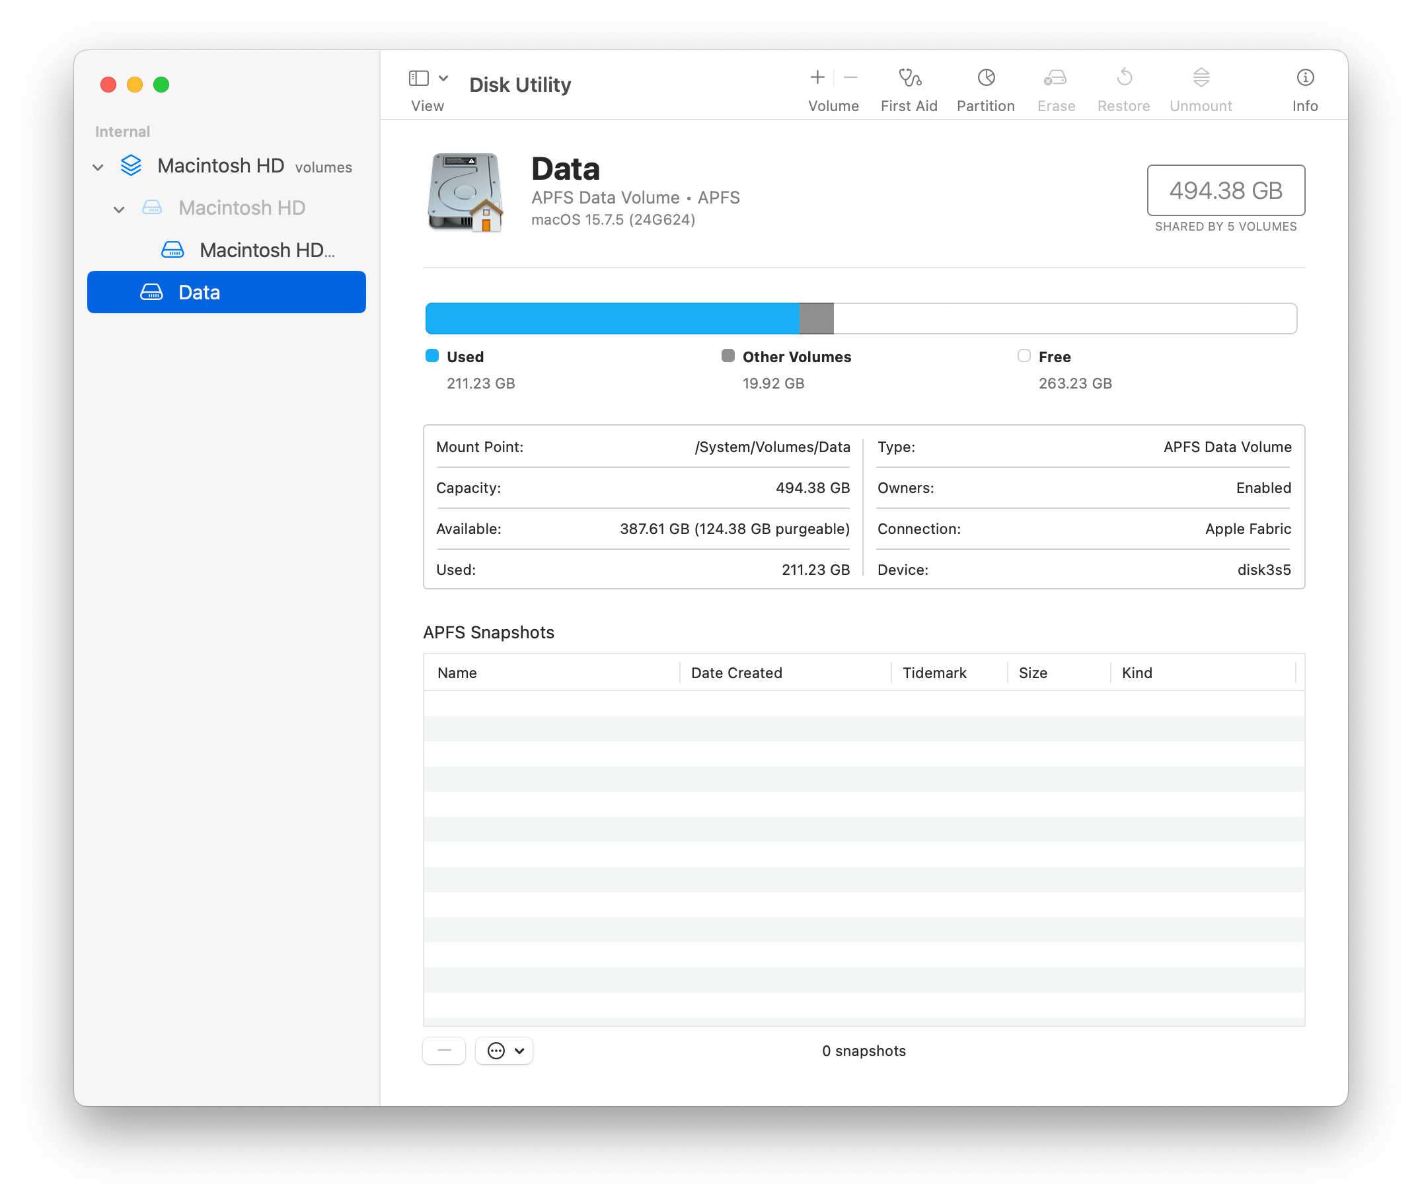Click the gray Other Volumes bar segment
The image size is (1422, 1204).
click(x=816, y=319)
